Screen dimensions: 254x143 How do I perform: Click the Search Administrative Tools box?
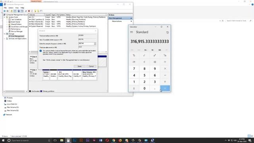[239, 21]
